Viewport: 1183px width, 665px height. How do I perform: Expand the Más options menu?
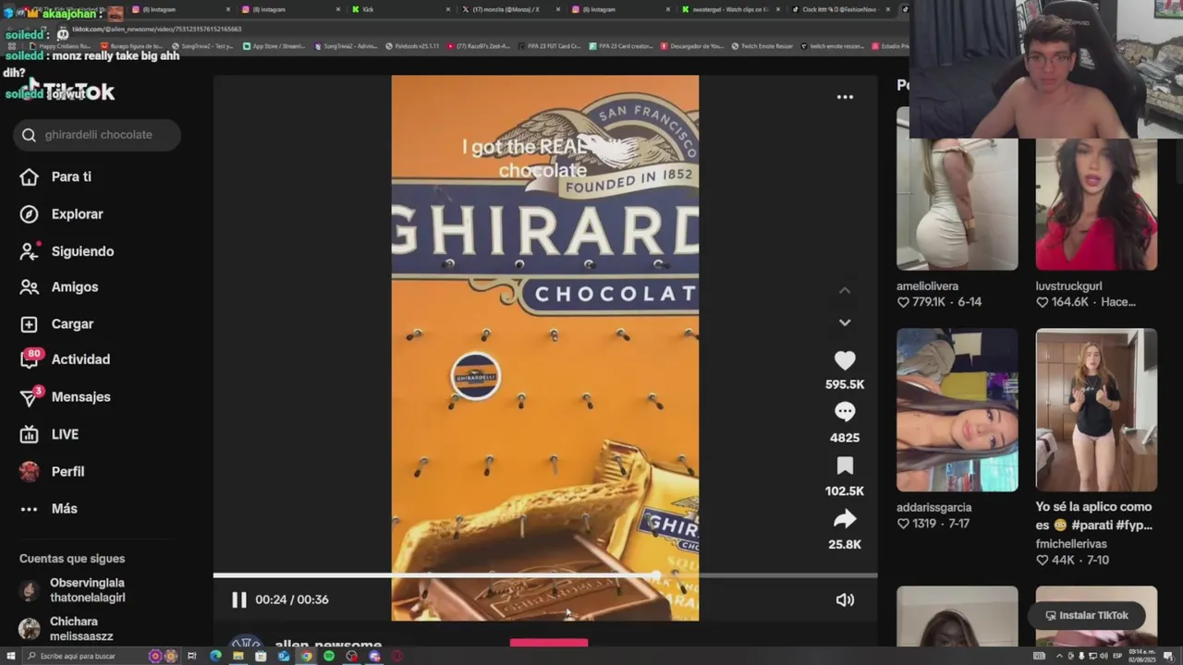point(48,509)
